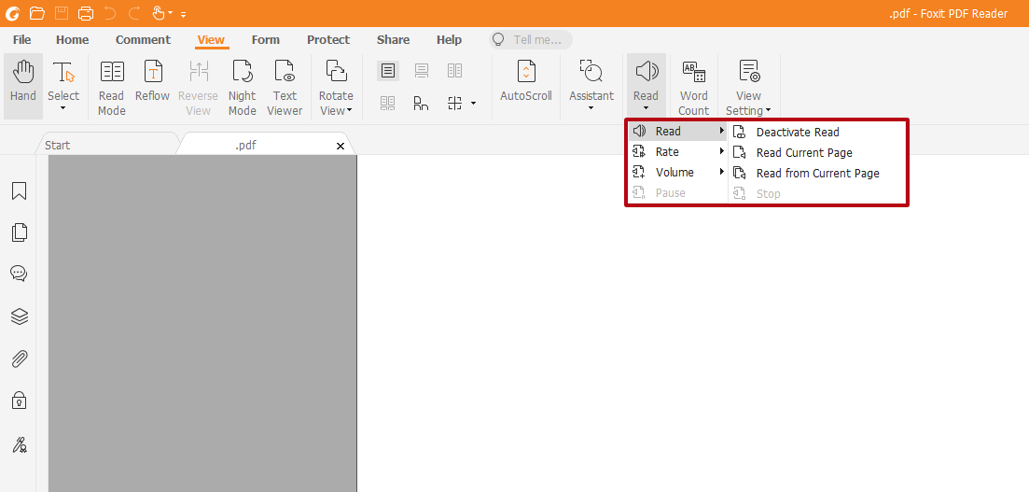Toggle Read Mode view
This screenshot has width=1029, height=492.
(x=111, y=86)
